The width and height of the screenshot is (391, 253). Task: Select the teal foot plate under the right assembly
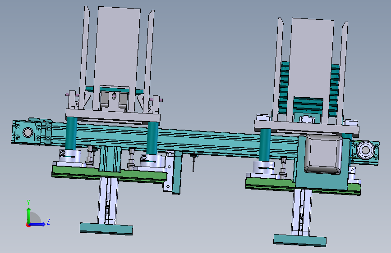[x=300, y=240]
